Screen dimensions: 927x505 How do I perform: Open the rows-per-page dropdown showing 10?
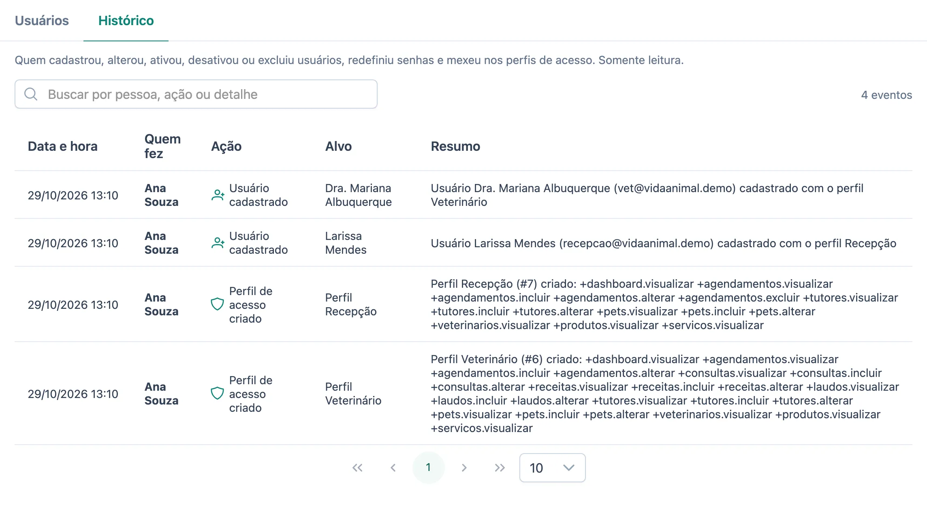[552, 468]
